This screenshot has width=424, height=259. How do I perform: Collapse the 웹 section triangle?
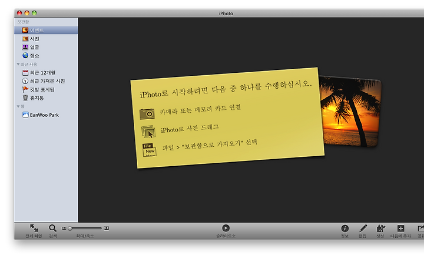[x=18, y=106]
